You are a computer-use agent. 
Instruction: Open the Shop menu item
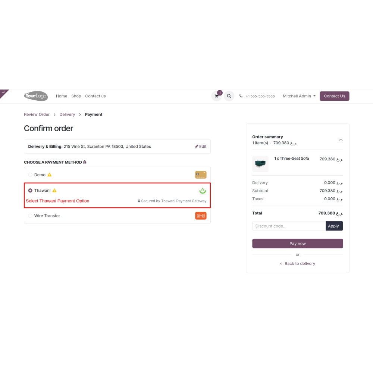(x=76, y=96)
